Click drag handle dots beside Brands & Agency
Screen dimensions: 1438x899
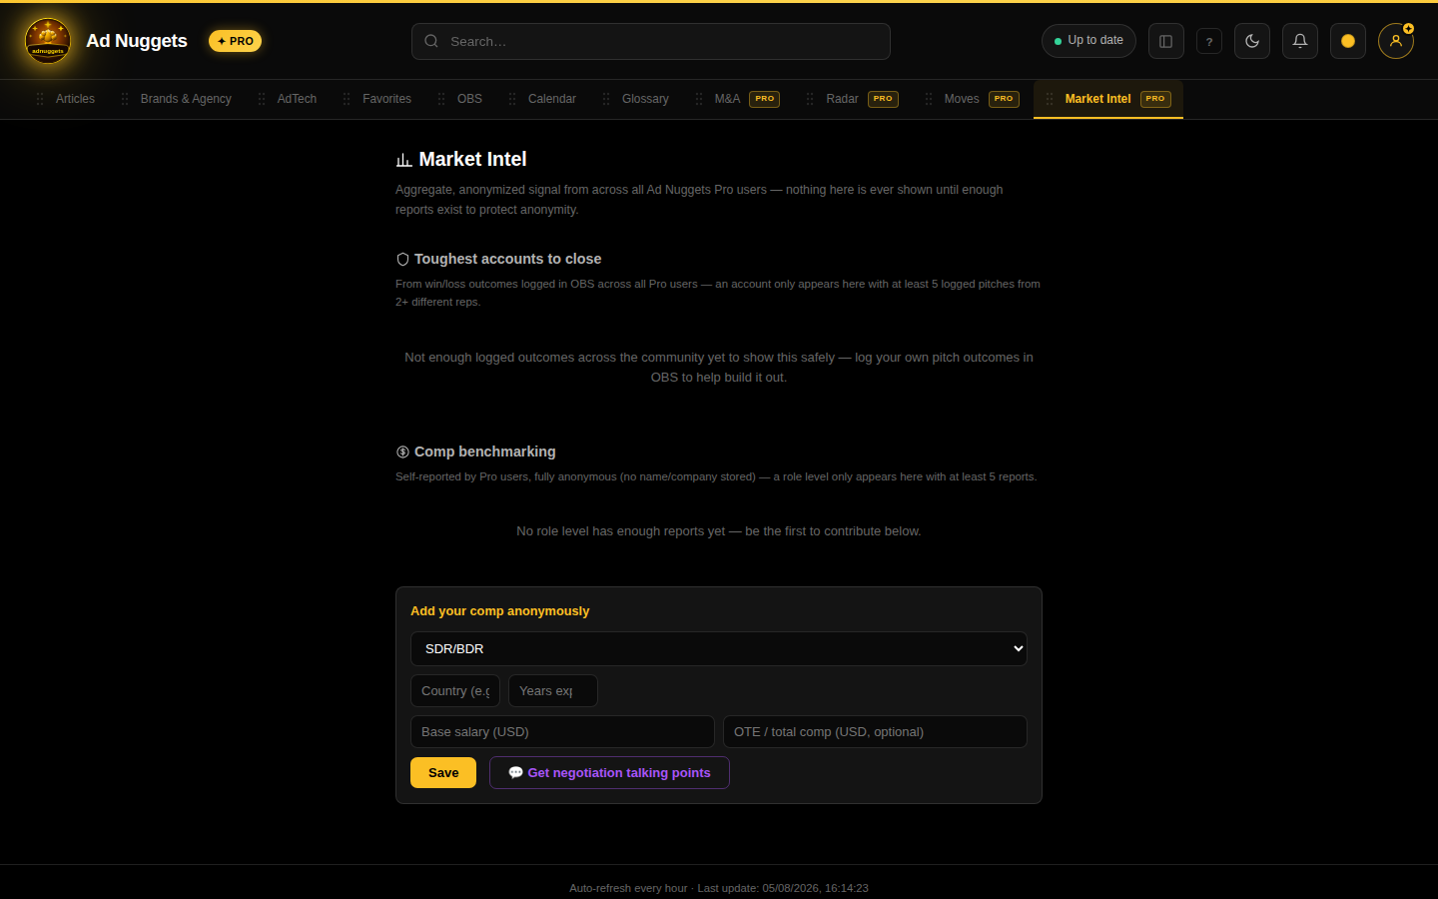pyautogui.click(x=125, y=99)
